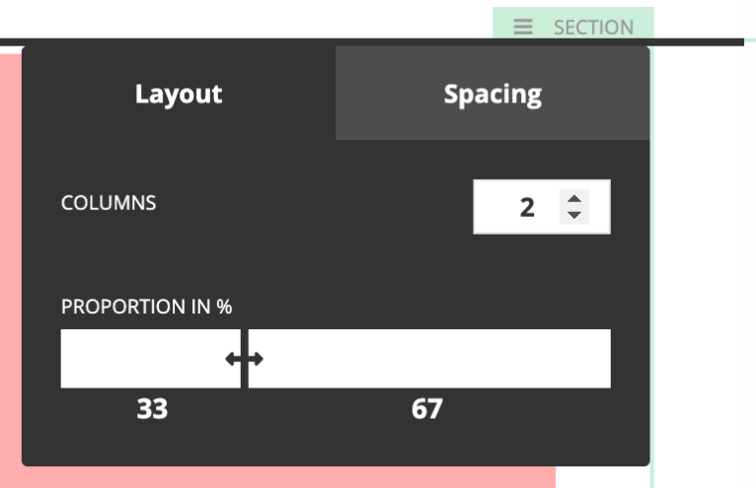This screenshot has width=756, height=488.
Task: Click the 33 proportion value
Action: 152,408
